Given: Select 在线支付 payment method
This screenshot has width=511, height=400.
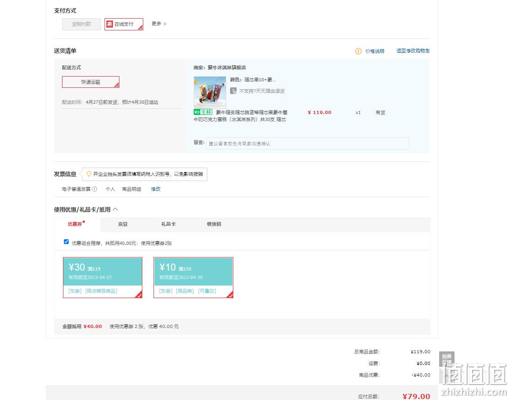Looking at the screenshot, I should click(124, 24).
